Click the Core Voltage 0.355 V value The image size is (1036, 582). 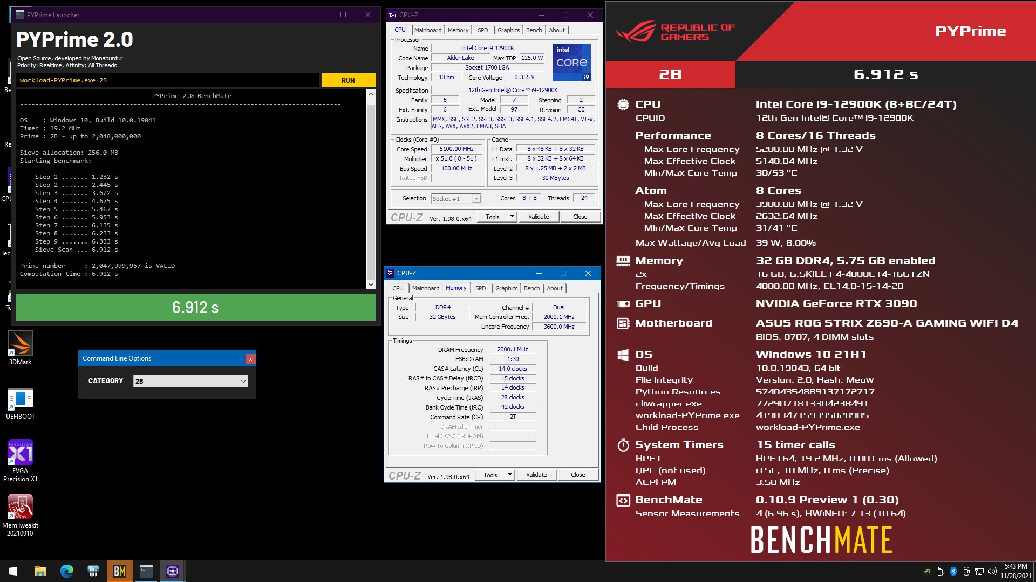pos(524,78)
